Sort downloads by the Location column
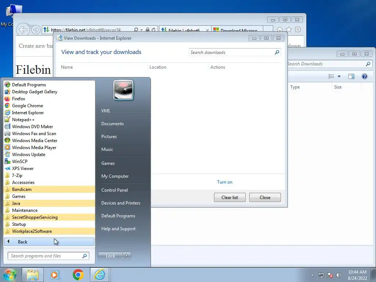This screenshot has width=376, height=282. click(x=158, y=67)
